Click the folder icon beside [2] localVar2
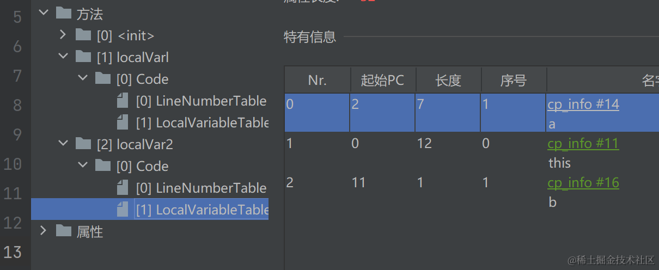Screen dimensions: 659x270 (83, 144)
